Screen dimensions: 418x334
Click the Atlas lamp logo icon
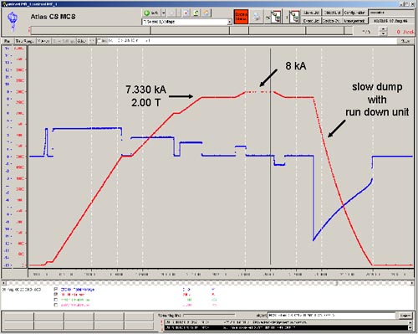click(x=13, y=21)
